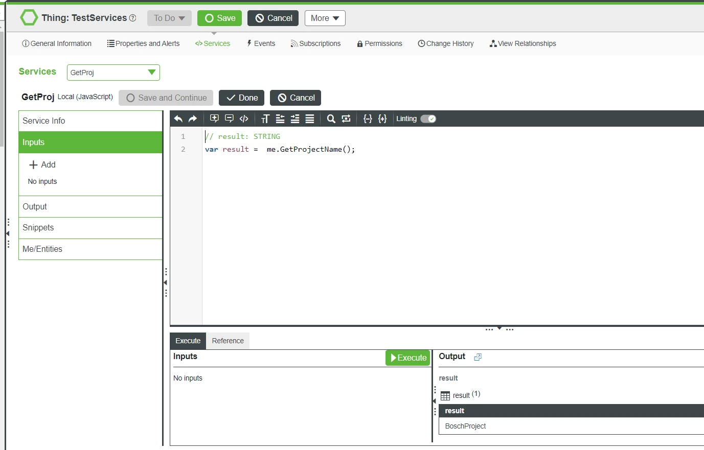Open the More dropdown menu
Viewport: 704px width, 450px height.
click(x=325, y=18)
